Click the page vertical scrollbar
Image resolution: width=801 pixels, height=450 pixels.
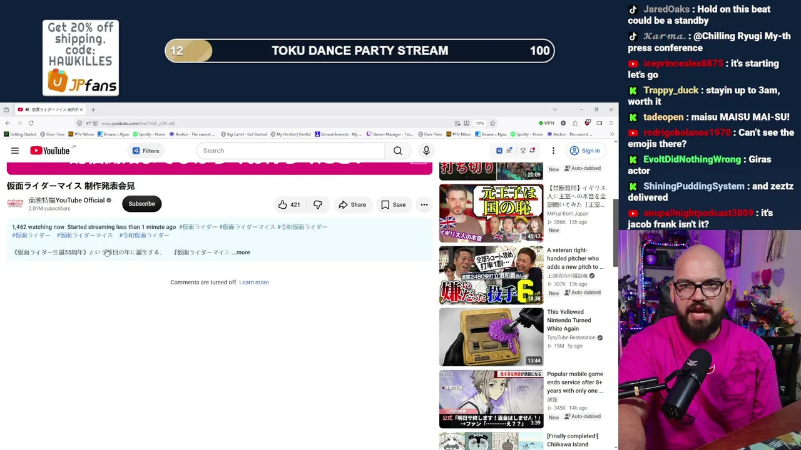[x=616, y=232]
